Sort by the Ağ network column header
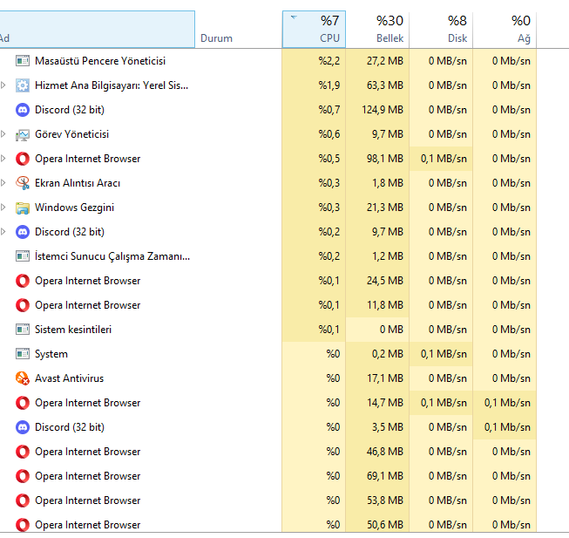This screenshot has width=569, height=538. [504, 30]
